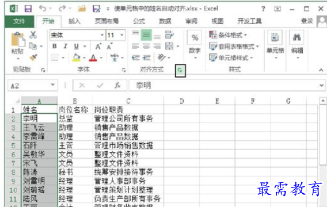Toggle Bold formatting
This screenshot has height=207, width=327.
pos(55,46)
